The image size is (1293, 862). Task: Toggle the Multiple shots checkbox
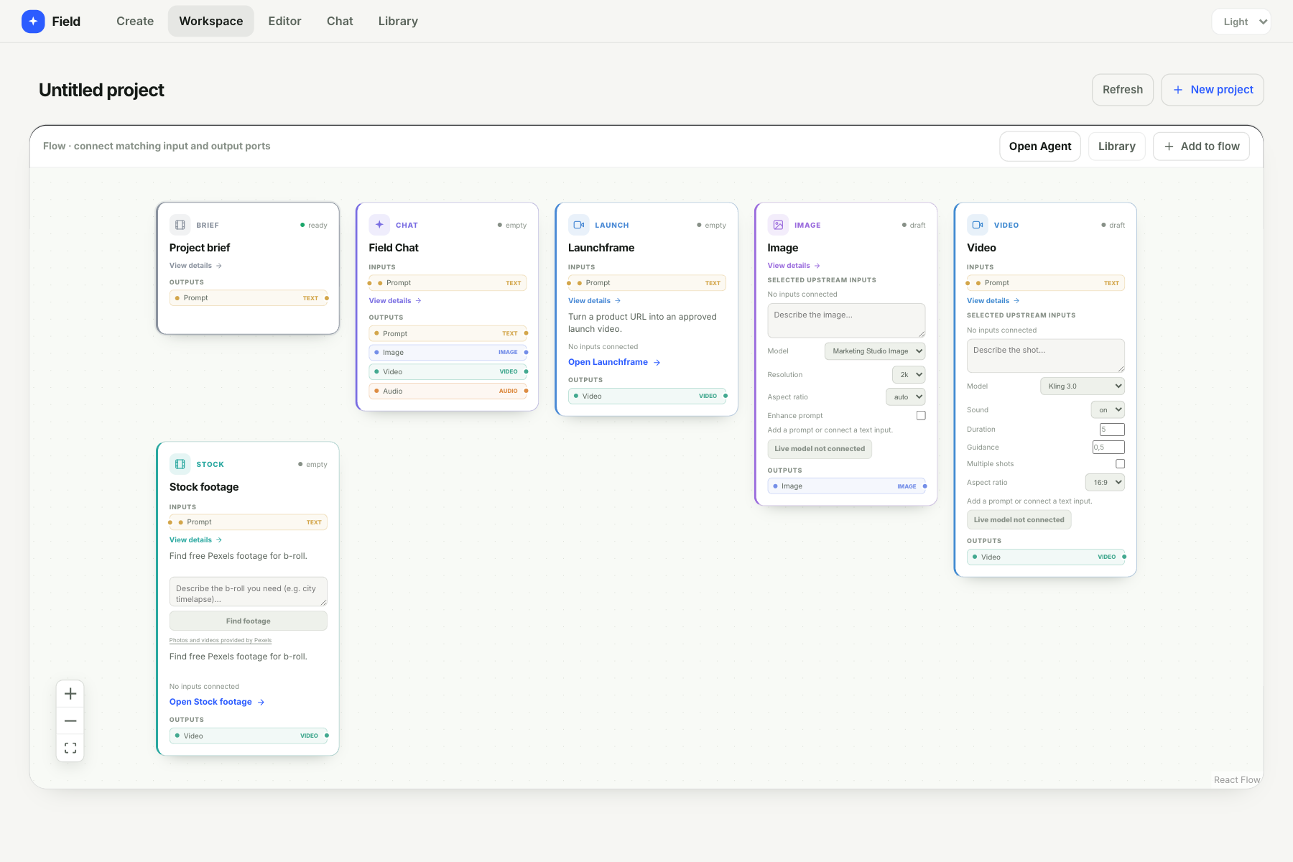coord(1120,463)
